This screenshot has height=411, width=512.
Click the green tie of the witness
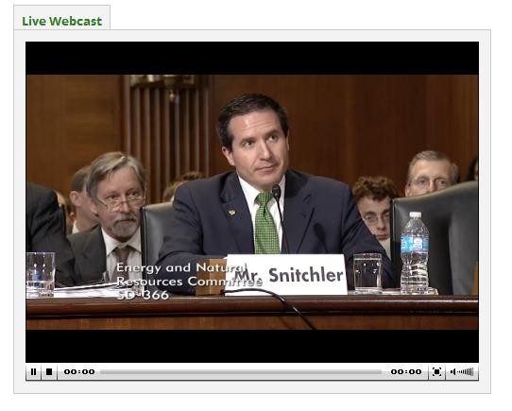[265, 224]
